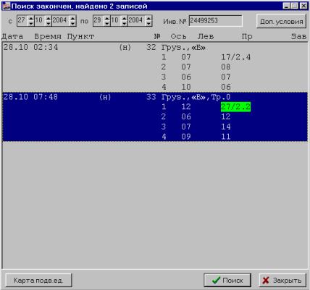Open the Карта подв.ед. card
The width and height of the screenshot is (310, 290).
point(38,281)
